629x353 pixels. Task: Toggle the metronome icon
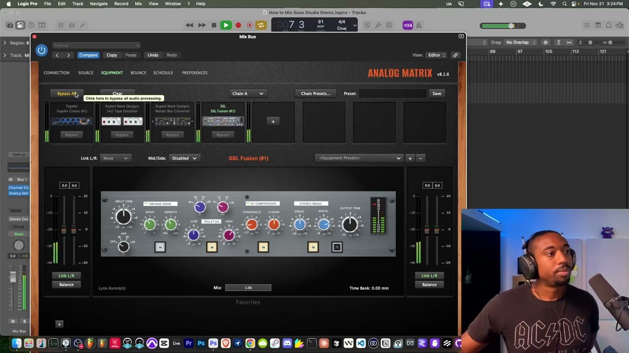point(419,25)
